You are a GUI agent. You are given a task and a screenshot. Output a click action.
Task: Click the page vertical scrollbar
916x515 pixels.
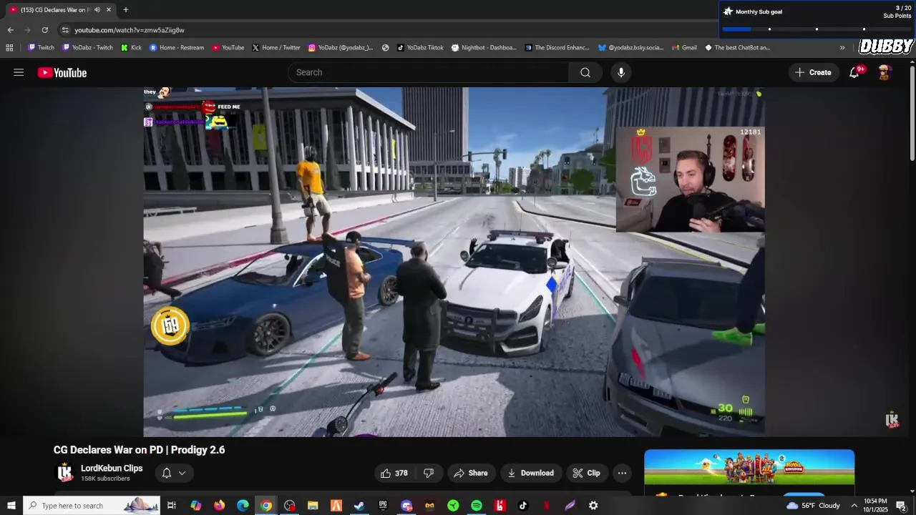pos(912,113)
